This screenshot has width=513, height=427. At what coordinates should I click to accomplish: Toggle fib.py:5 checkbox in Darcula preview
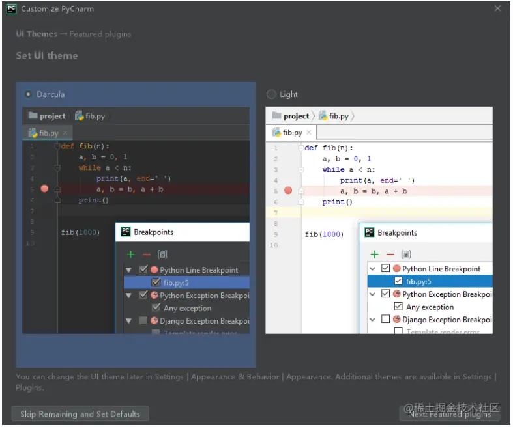pyautogui.click(x=156, y=282)
